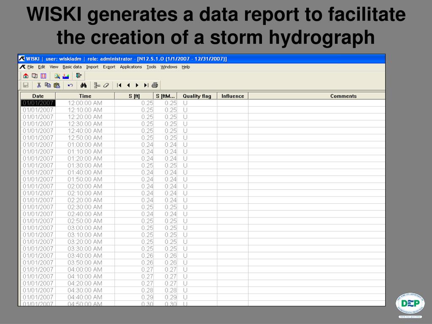Jump to last record arrow

[146, 85]
